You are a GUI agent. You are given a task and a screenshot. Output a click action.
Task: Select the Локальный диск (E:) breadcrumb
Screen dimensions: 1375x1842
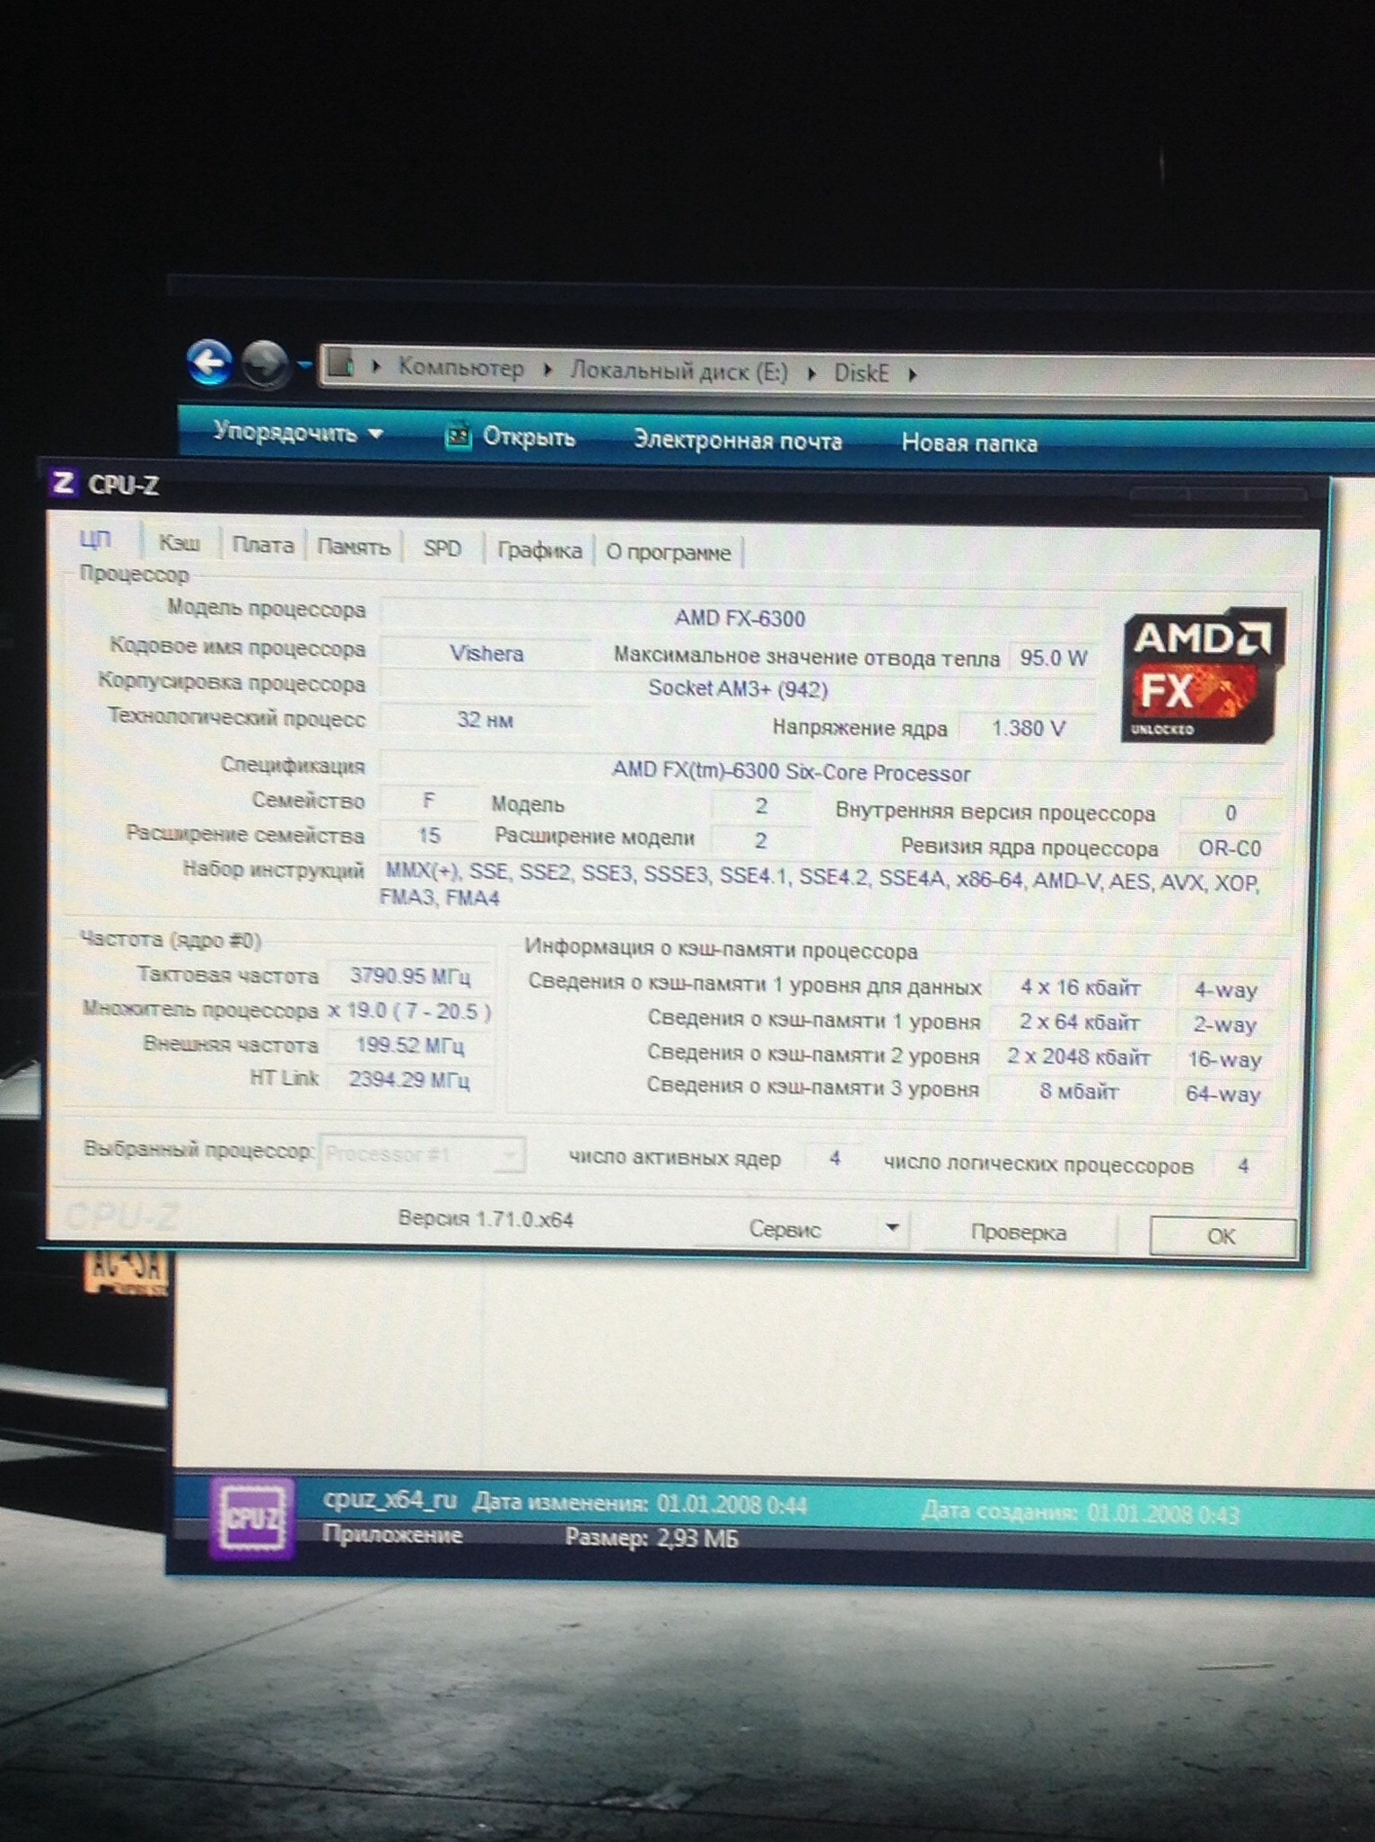tap(679, 372)
